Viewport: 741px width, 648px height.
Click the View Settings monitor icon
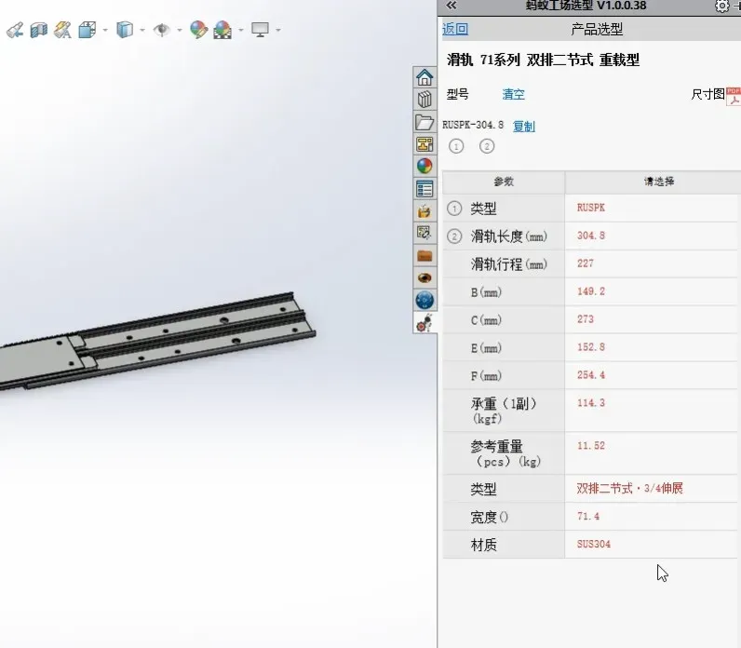coord(260,30)
